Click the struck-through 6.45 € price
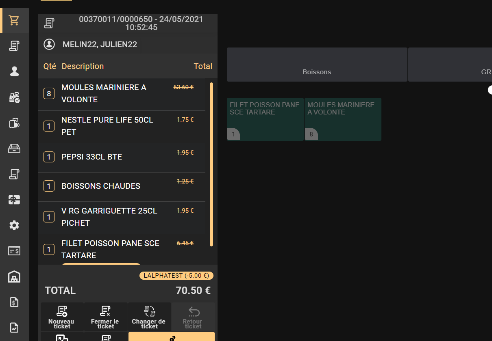The image size is (492, 341). [185, 243]
